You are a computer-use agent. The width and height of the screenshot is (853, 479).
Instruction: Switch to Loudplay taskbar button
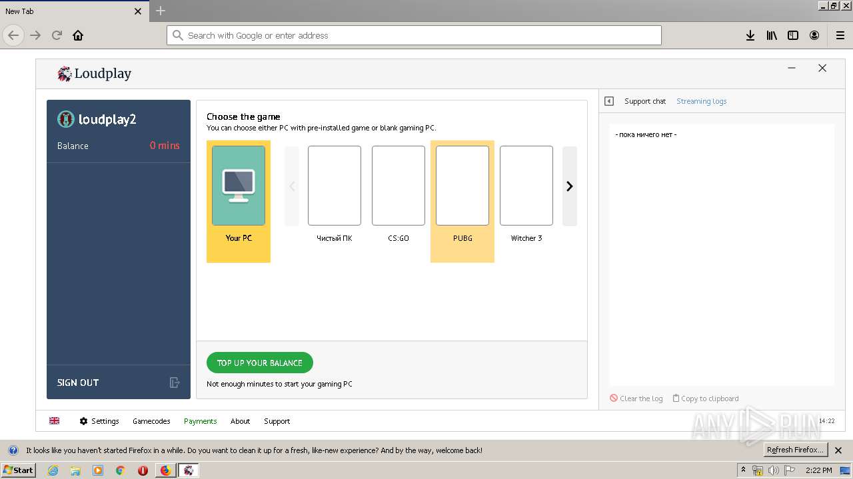[189, 470]
